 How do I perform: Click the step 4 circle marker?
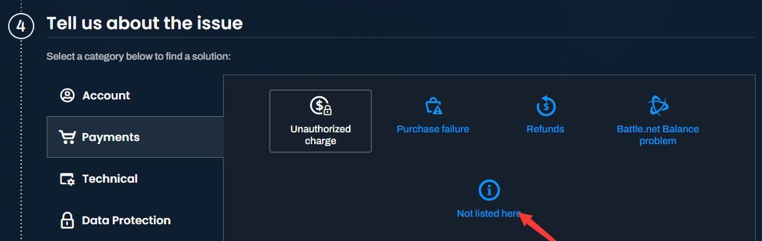coord(21,26)
